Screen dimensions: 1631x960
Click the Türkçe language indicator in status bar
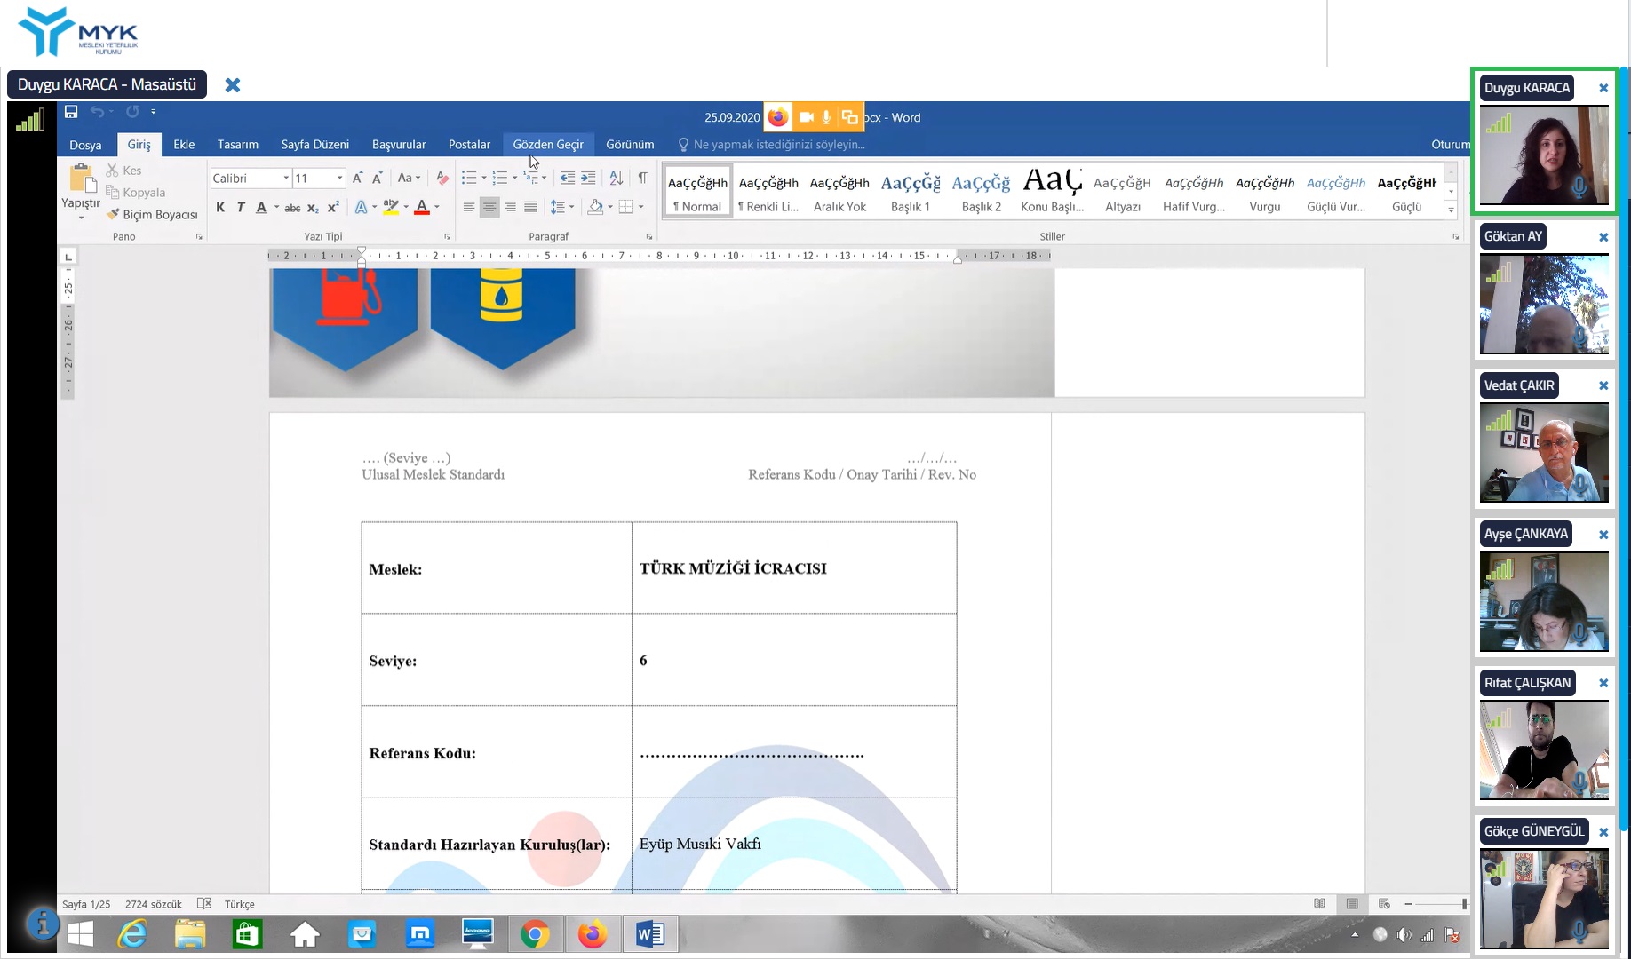239,904
